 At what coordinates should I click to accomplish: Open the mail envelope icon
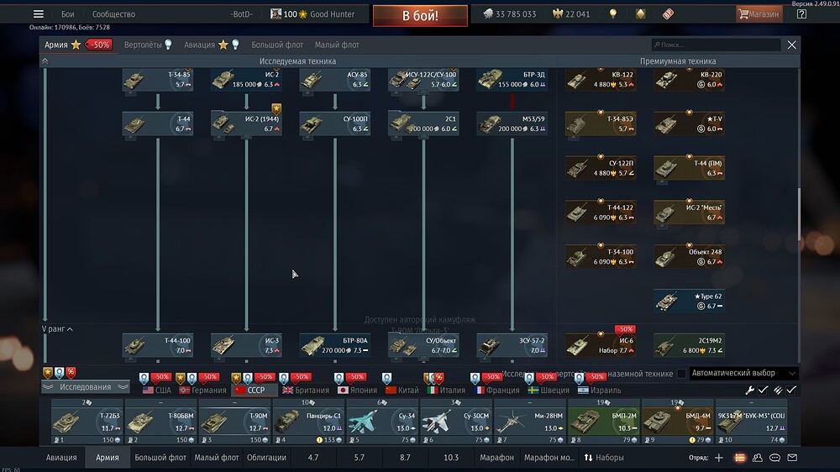(x=791, y=458)
